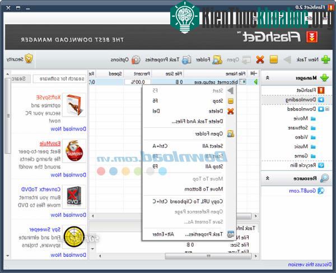Screen dimensions: 336x273
Task: Choose Delete in the context menu
Action: [189, 111]
